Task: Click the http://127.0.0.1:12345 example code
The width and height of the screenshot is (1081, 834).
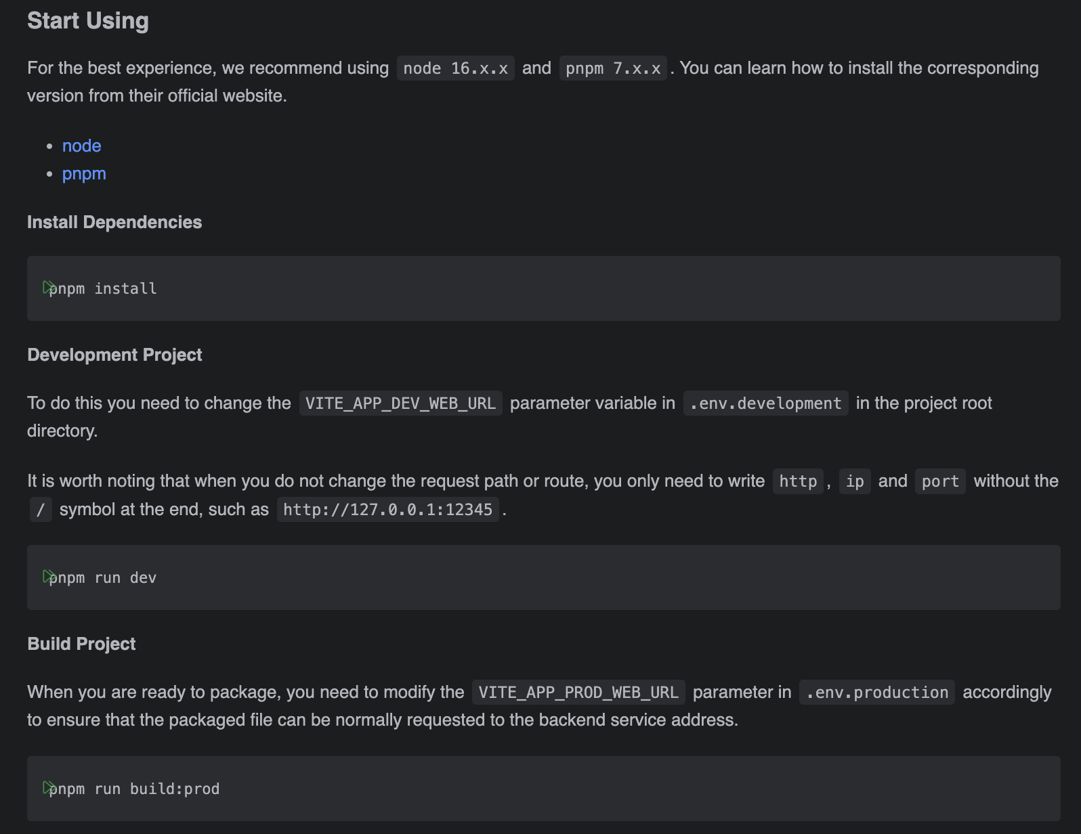Action: pyautogui.click(x=388, y=510)
